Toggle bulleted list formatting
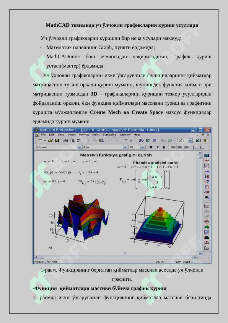 click(195, 147)
